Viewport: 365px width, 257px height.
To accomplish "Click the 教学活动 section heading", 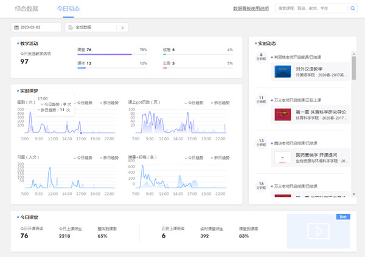I will coord(29,44).
